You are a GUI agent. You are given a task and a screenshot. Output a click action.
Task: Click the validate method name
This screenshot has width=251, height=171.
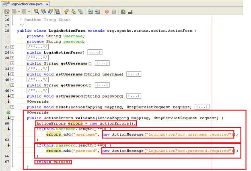pyautogui.click(x=85, y=118)
